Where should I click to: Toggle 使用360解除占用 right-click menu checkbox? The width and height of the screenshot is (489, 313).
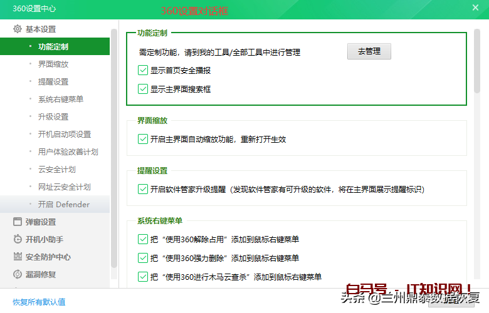point(143,239)
